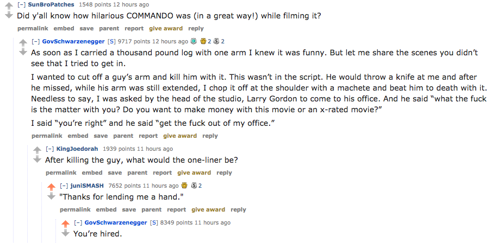
Task: Open juniSMASH's user profile
Action: tap(87, 186)
